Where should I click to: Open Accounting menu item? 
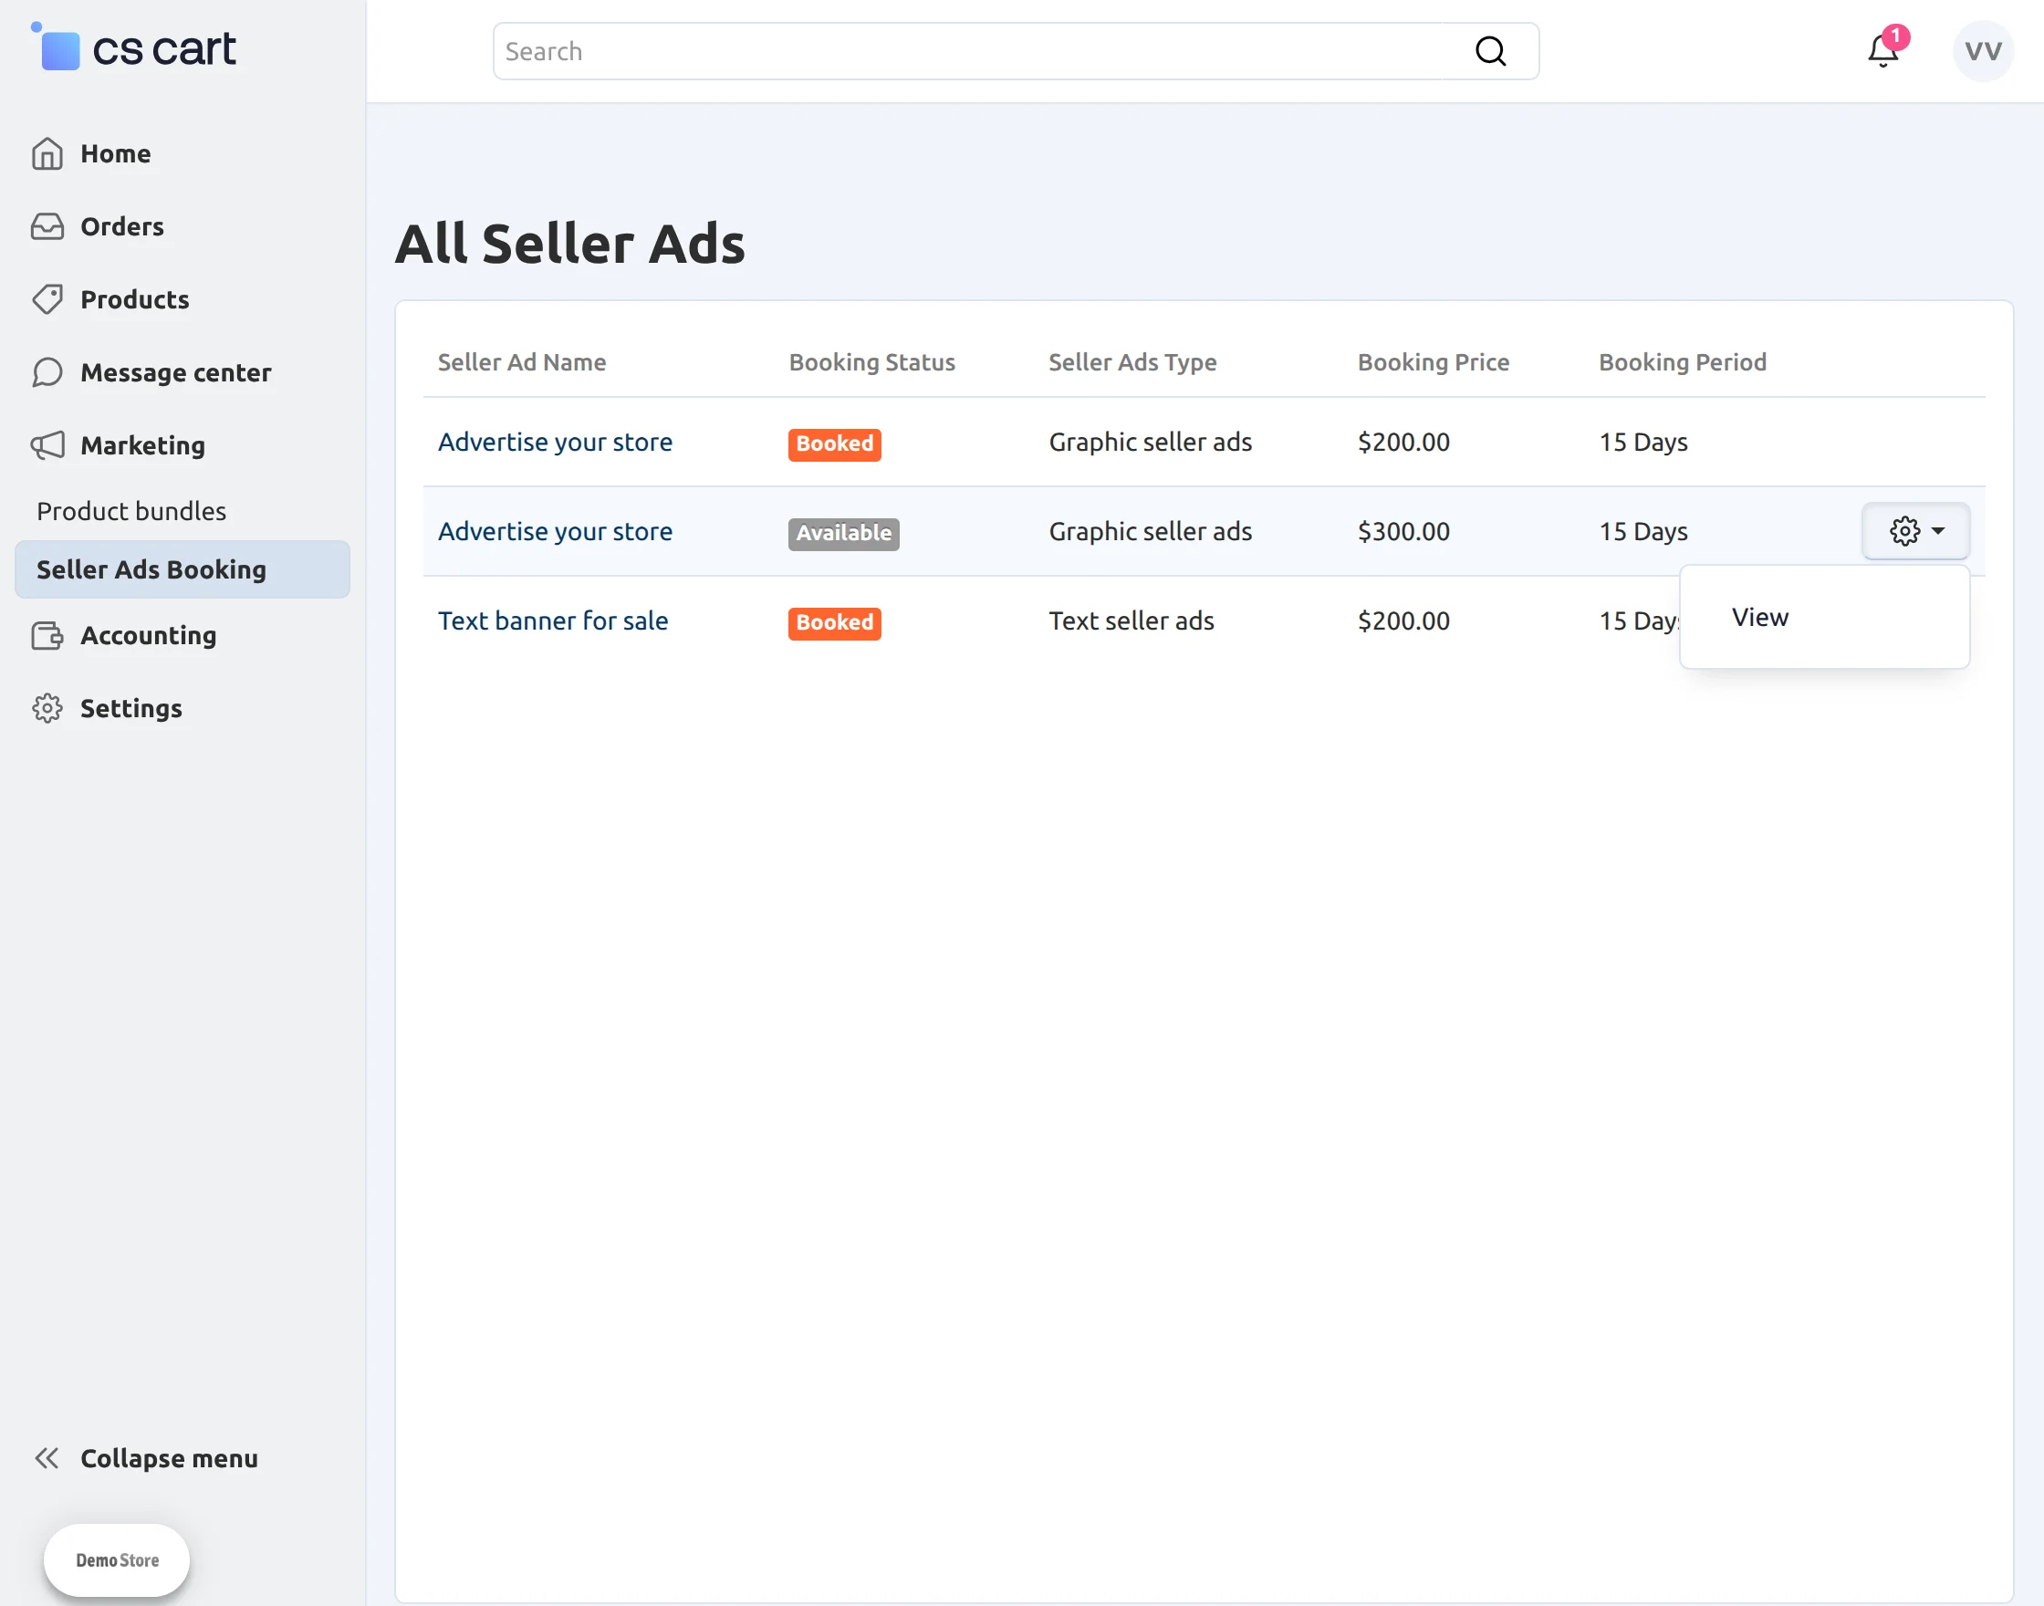(x=149, y=636)
